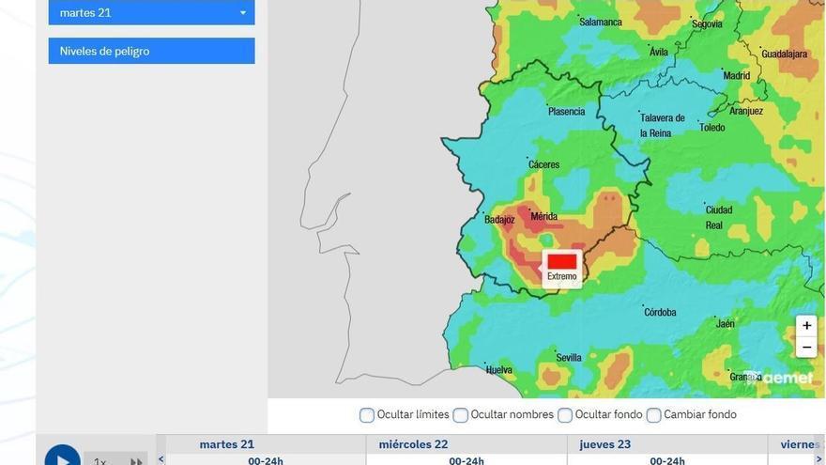Viewport: 826px width, 465px height.
Task: Zoom out the map with minus button
Action: tap(806, 348)
